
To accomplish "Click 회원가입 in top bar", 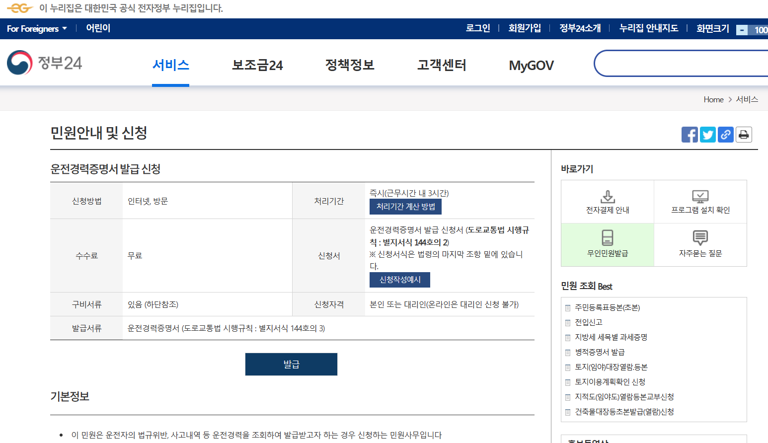I will coord(525,28).
